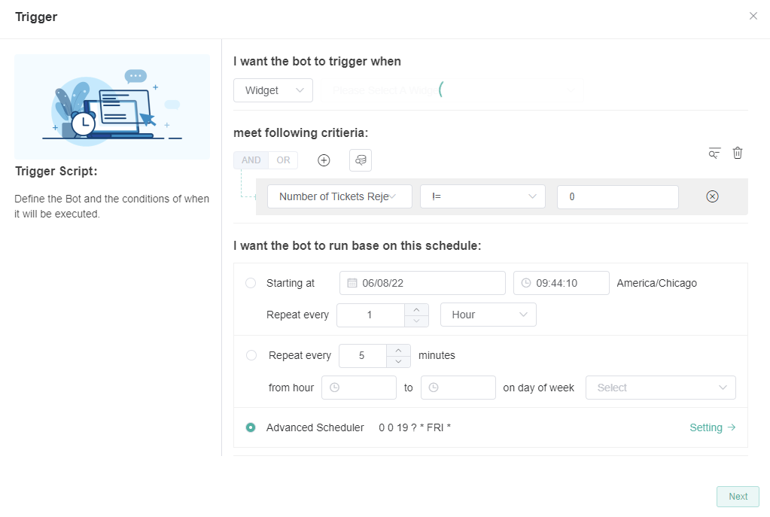Remove the Number of Tickets condition row
This screenshot has height=517, width=770.
[712, 196]
